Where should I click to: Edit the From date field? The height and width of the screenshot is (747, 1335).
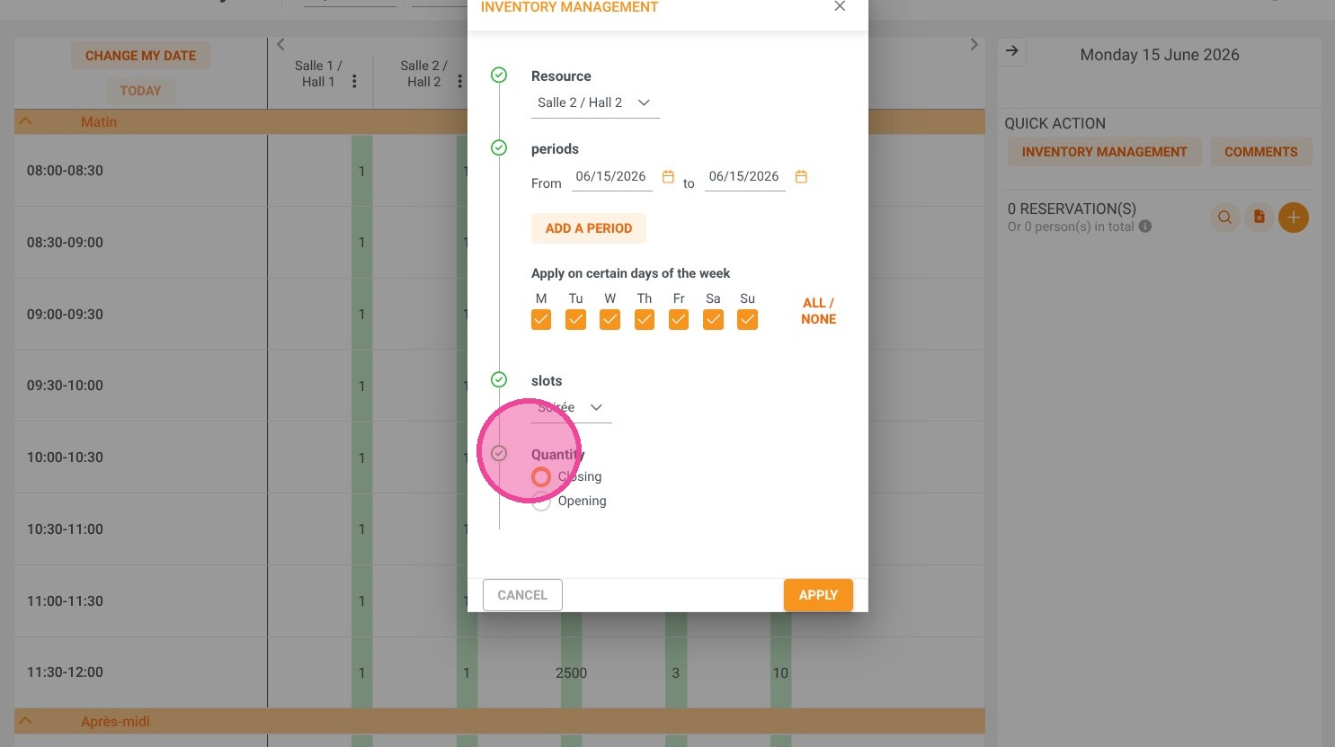click(611, 177)
